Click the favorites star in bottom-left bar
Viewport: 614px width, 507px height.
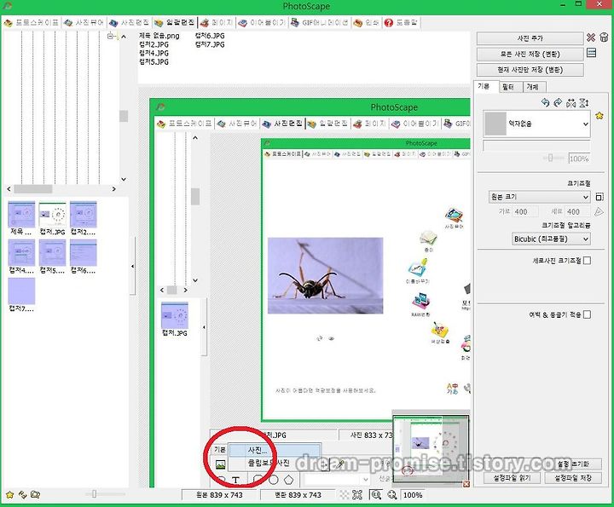coord(9,494)
